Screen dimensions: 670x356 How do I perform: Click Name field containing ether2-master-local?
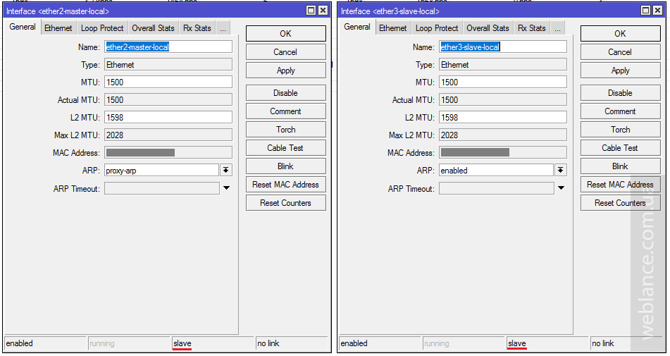(x=168, y=47)
